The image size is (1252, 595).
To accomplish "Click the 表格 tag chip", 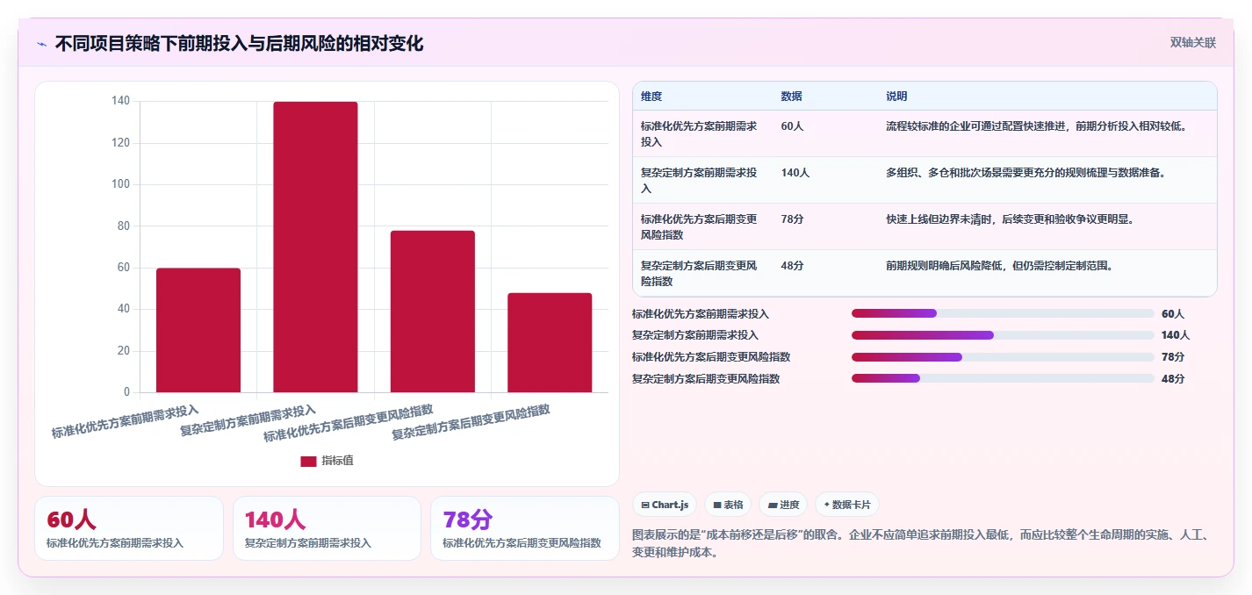I will point(728,505).
